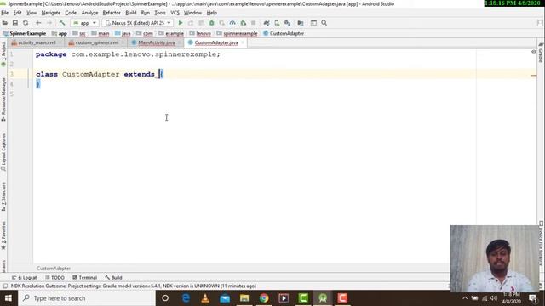545x306 pixels.
Task: Click Attach debugger to Android process icon
Action: pos(243,23)
